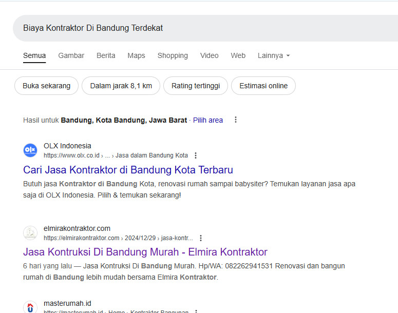Open Jasa Kontruksi Di Bandung Murah result
This screenshot has height=313, width=398.
coord(145,252)
